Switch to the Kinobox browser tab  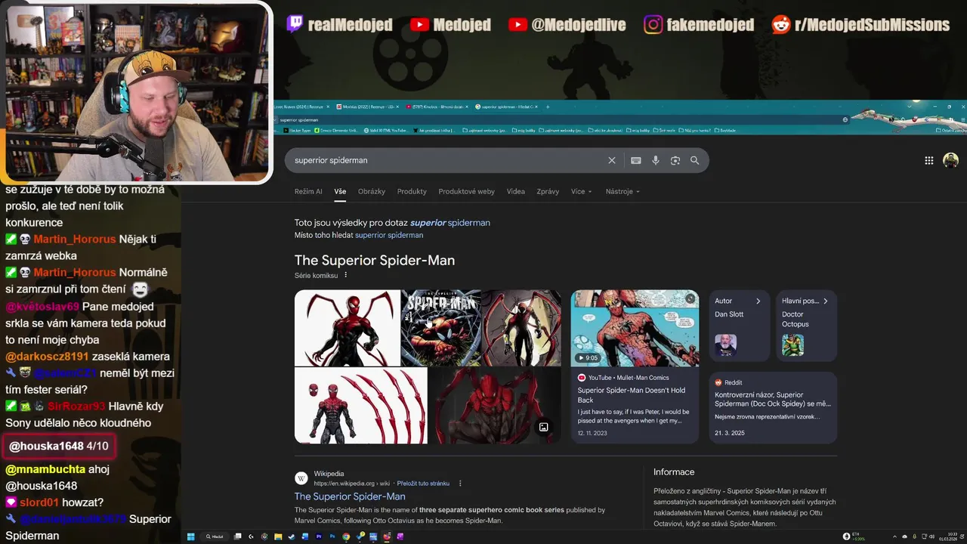point(437,107)
